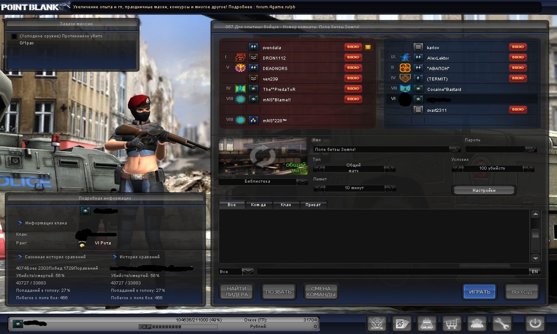Click next arrow for 100 убийств condition

(x=529, y=169)
